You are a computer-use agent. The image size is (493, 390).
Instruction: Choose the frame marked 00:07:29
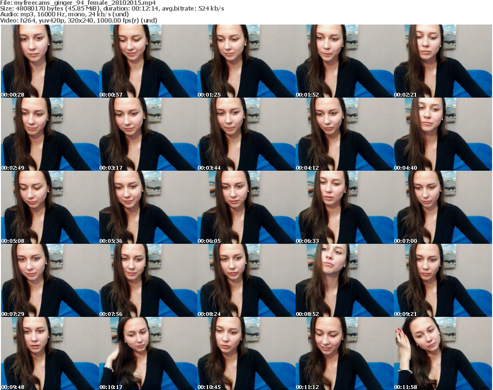(50, 280)
